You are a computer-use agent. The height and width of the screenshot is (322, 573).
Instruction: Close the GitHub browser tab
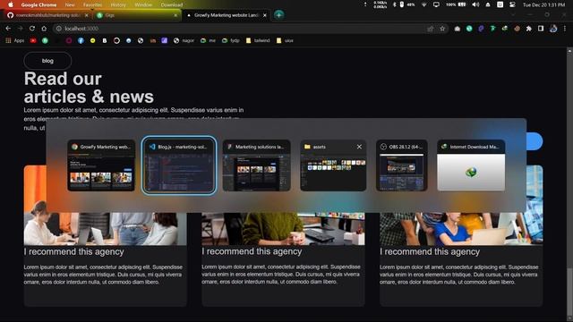coord(86,15)
